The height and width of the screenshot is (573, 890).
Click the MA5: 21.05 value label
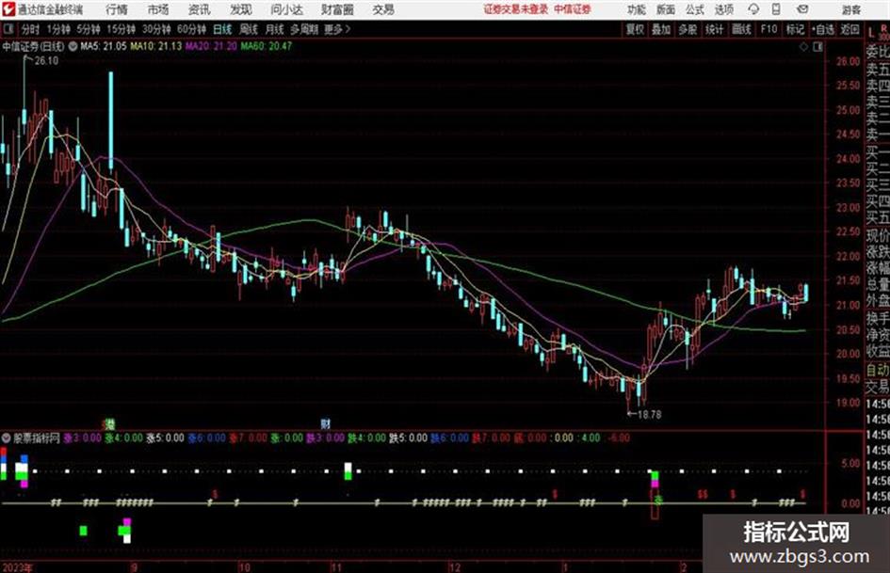[104, 46]
